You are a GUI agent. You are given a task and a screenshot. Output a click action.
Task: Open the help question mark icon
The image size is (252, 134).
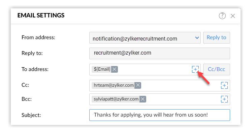(222, 16)
